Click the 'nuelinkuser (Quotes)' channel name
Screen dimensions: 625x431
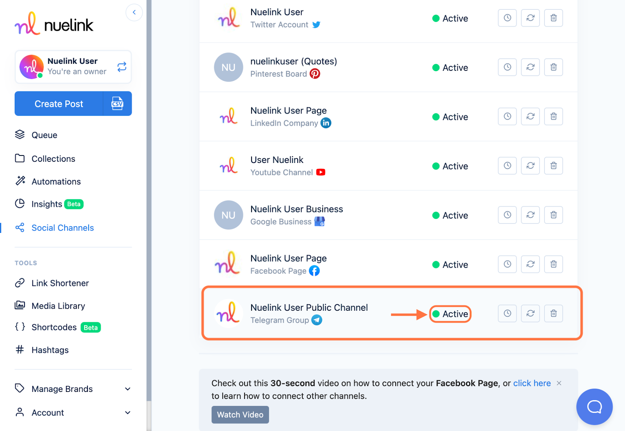tap(294, 61)
